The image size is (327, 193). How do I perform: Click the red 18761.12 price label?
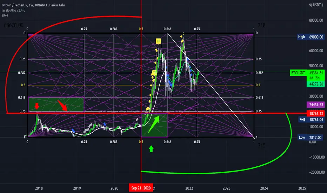pyautogui.click(x=316, y=113)
